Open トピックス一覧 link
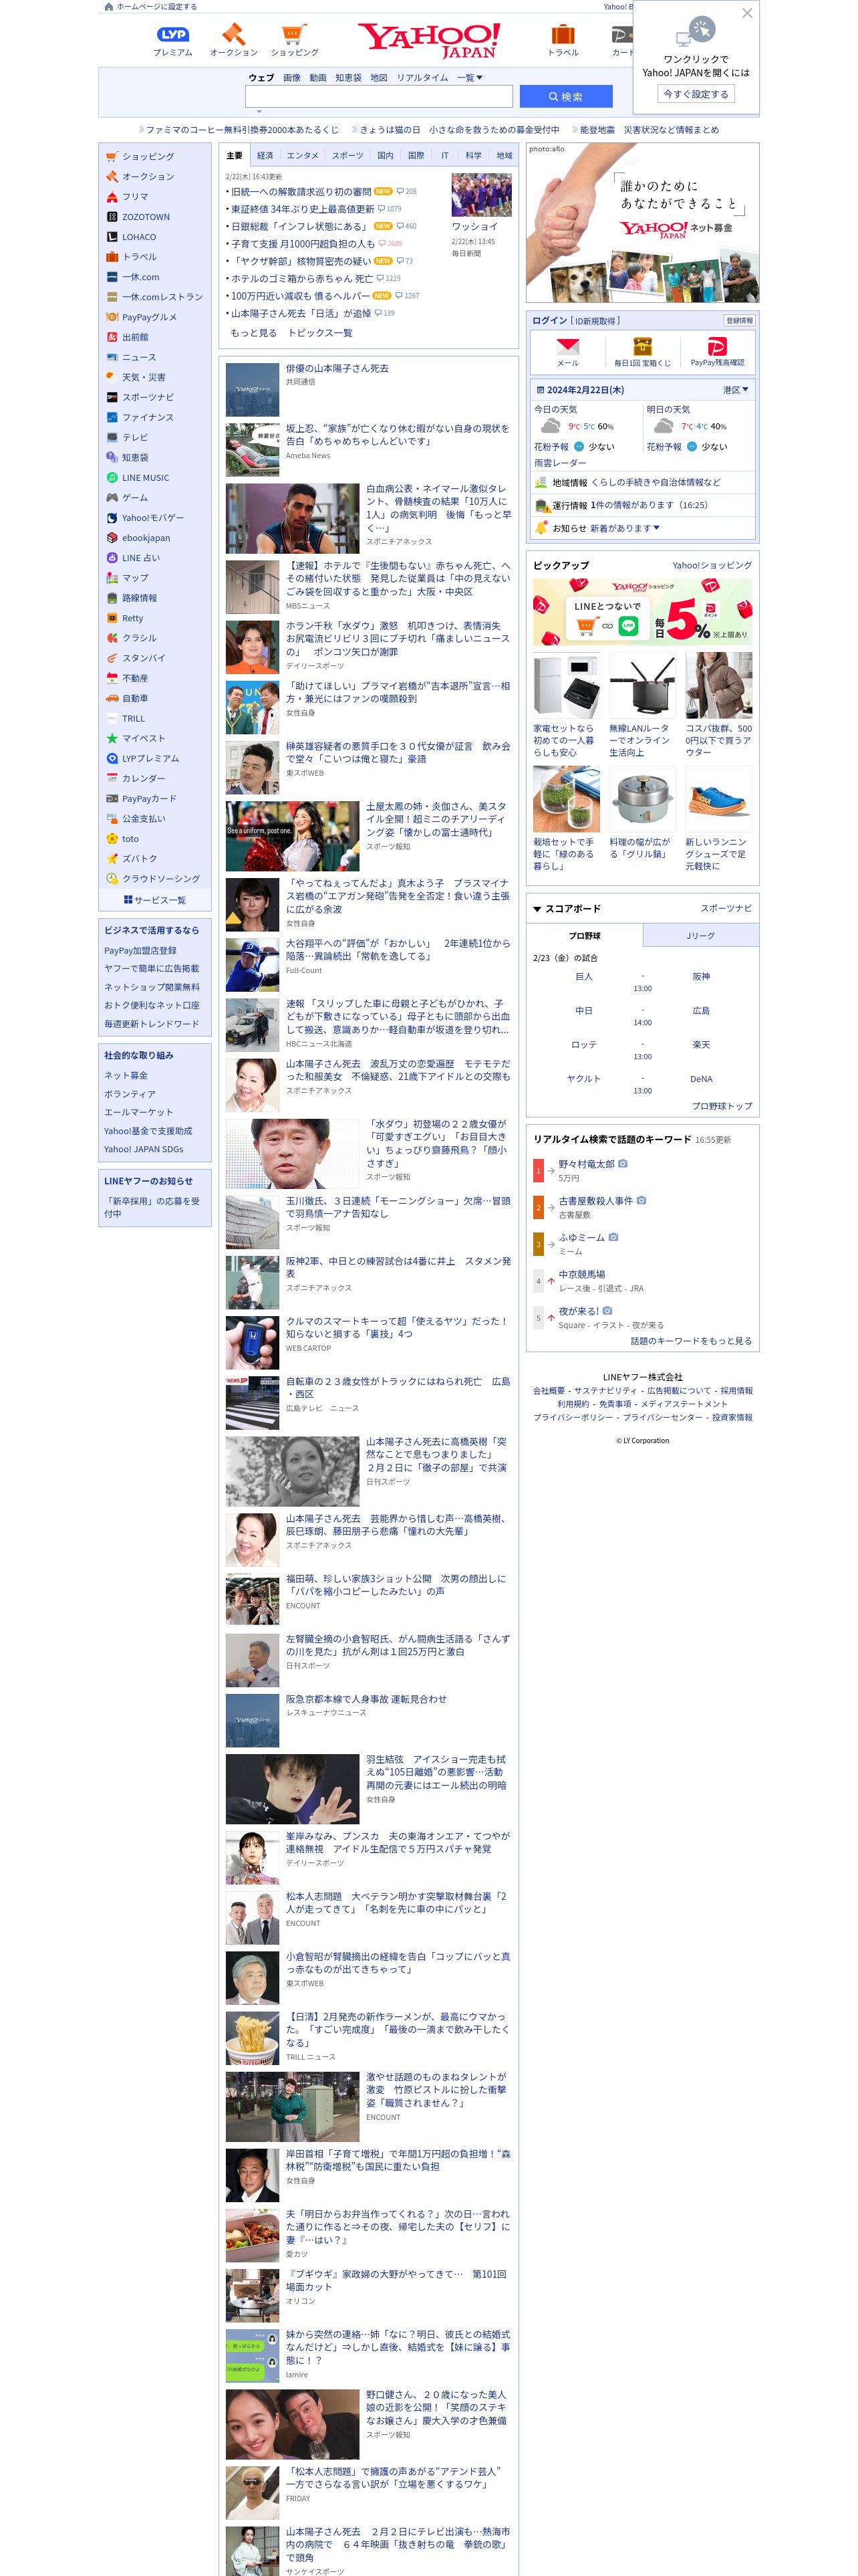The image size is (858, 2576). tap(319, 333)
